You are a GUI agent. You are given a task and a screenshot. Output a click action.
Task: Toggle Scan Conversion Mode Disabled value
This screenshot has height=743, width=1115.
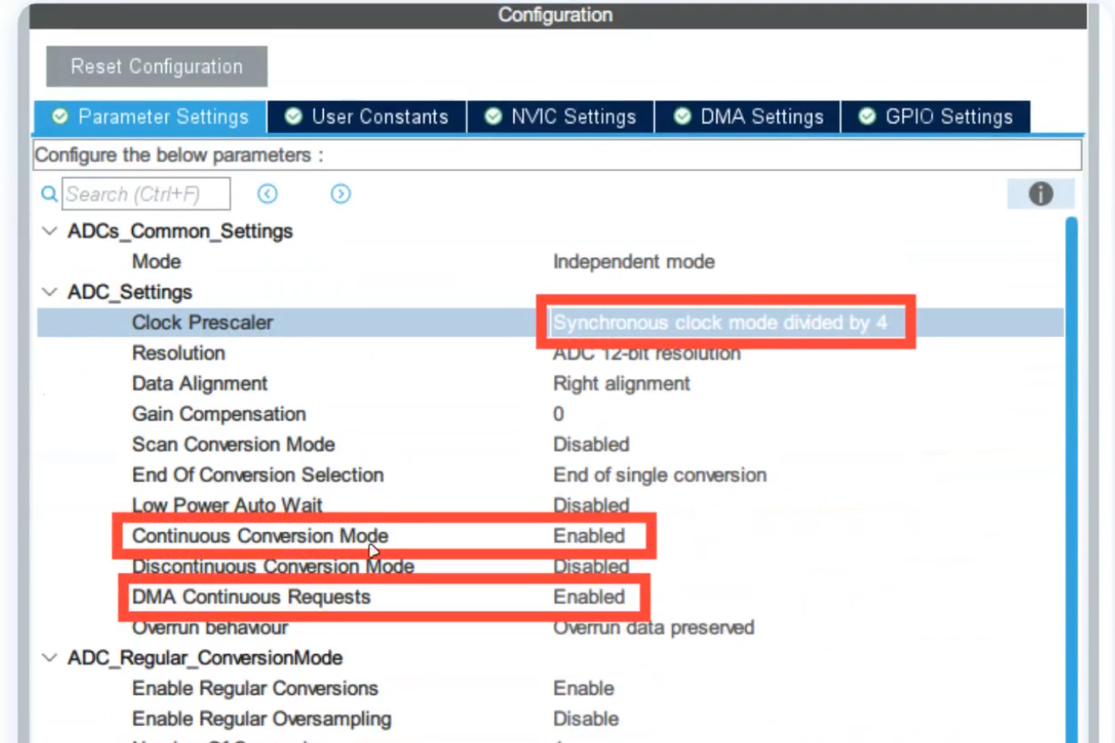591,444
